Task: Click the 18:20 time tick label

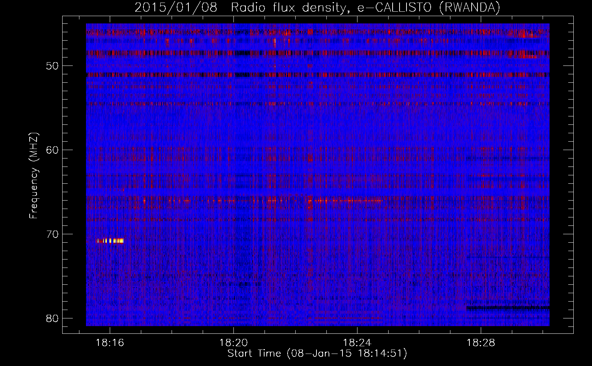Action: point(233,343)
